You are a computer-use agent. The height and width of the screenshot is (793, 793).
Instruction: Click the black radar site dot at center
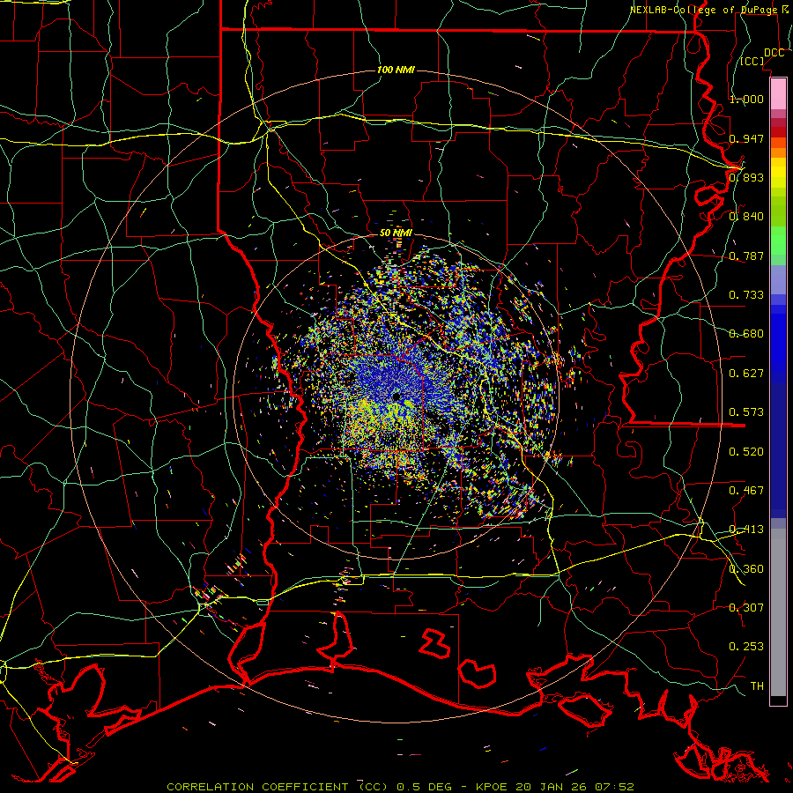[396, 396]
